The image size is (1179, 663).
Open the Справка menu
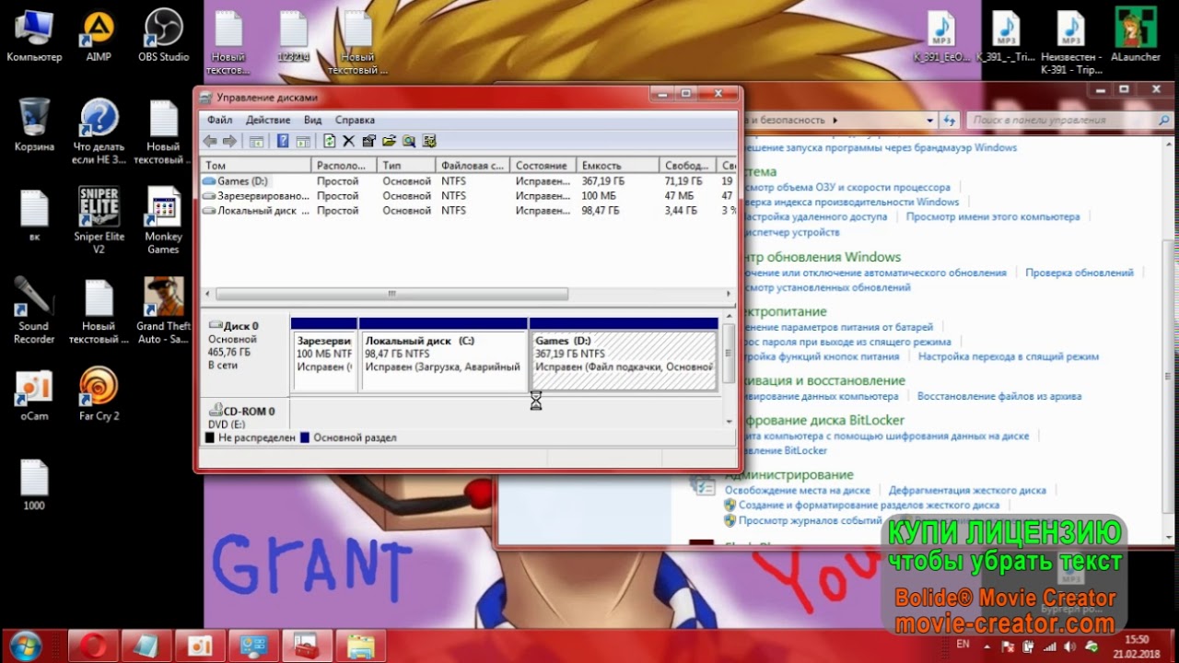(355, 120)
